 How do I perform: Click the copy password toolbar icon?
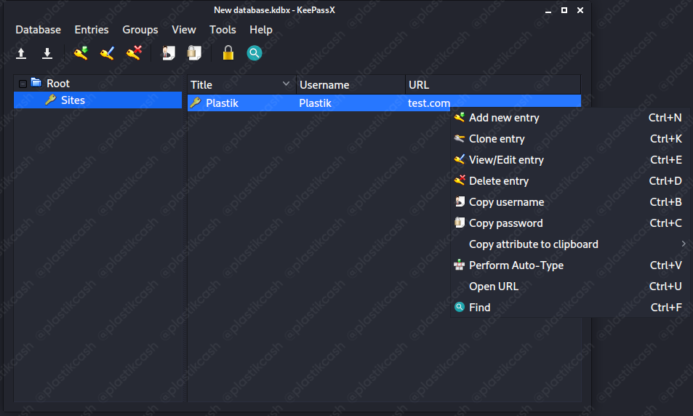194,53
